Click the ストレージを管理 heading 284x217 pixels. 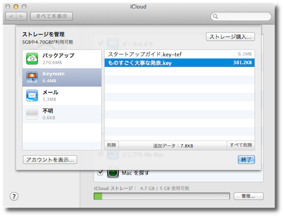pos(43,34)
